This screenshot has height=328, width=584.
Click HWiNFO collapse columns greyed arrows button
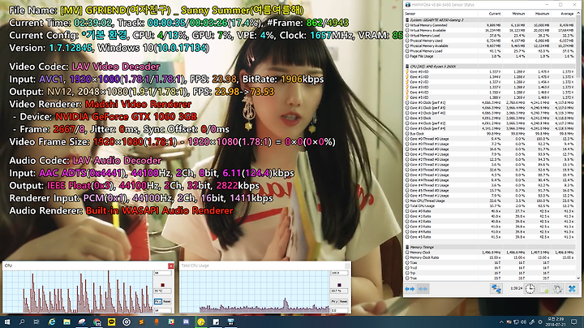pos(423,289)
